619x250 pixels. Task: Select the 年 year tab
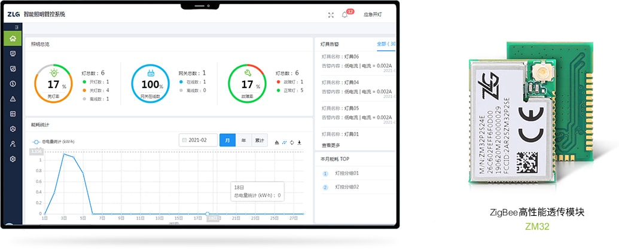243,140
